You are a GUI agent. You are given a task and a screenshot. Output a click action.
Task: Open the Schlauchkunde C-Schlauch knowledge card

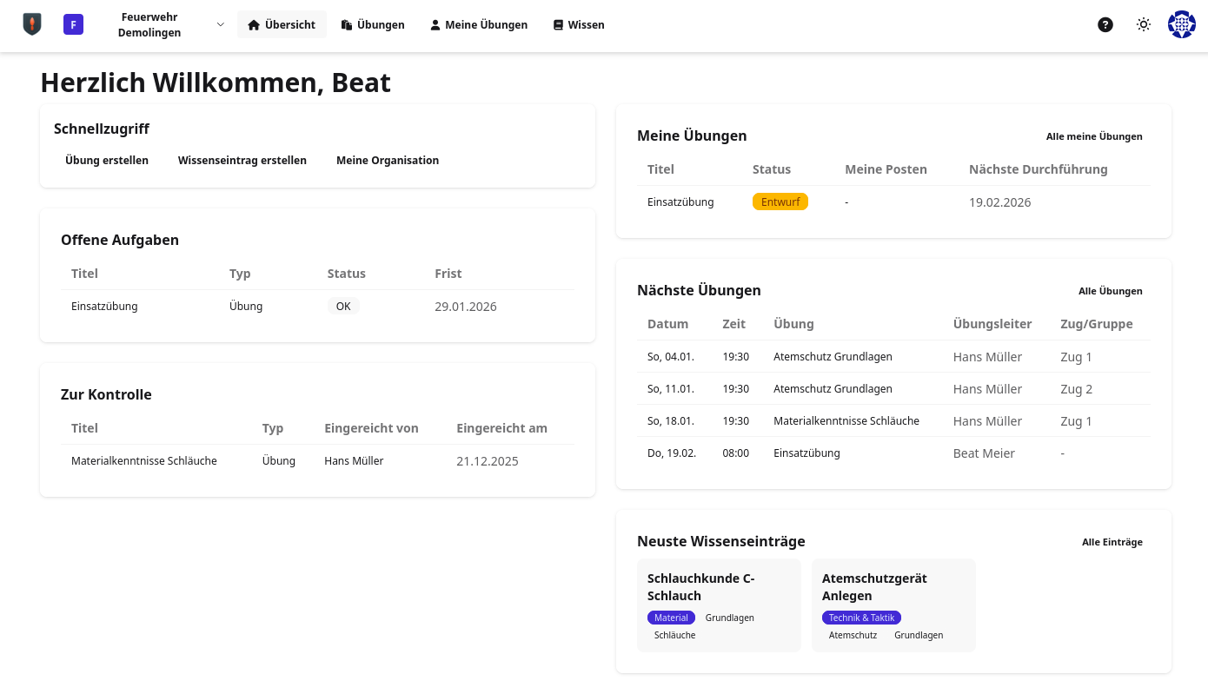click(718, 587)
